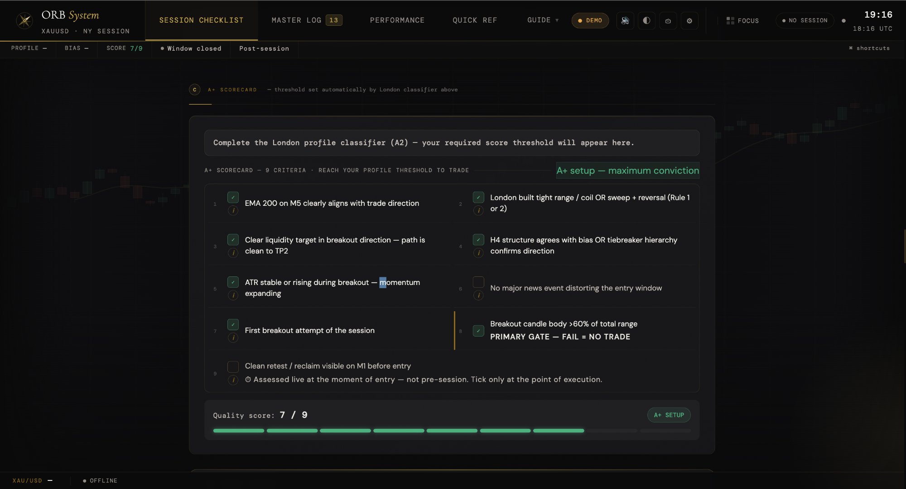
Task: Show info for No major news event criterion
Action: pos(478,295)
